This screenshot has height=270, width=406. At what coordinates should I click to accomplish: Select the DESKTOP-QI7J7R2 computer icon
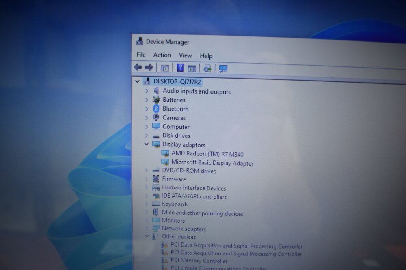click(147, 81)
